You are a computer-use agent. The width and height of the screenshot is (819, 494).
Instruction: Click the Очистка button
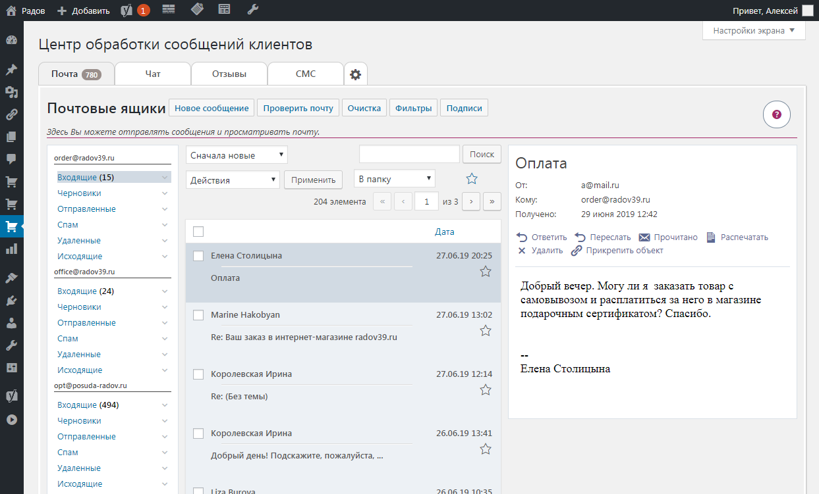point(364,108)
